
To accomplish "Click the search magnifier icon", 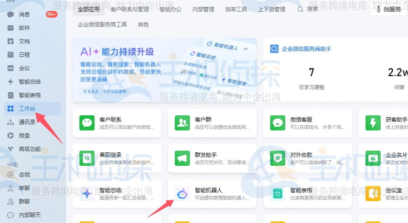I will pyautogui.click(x=300, y=9).
